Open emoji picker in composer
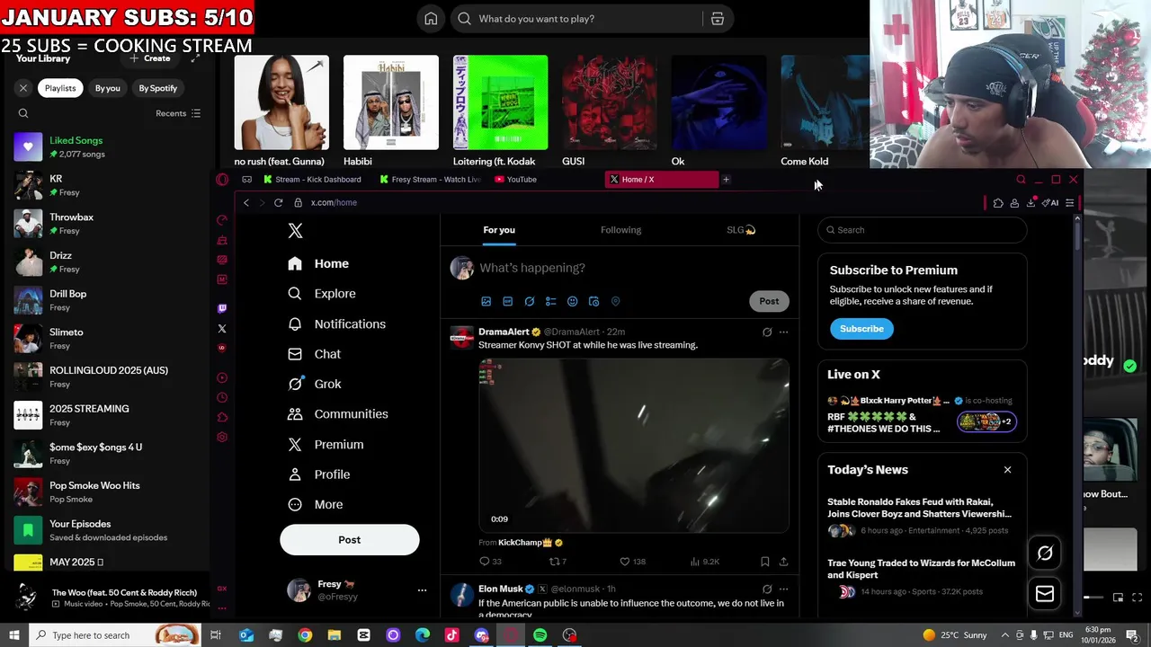This screenshot has height=647, width=1151. 573,301
